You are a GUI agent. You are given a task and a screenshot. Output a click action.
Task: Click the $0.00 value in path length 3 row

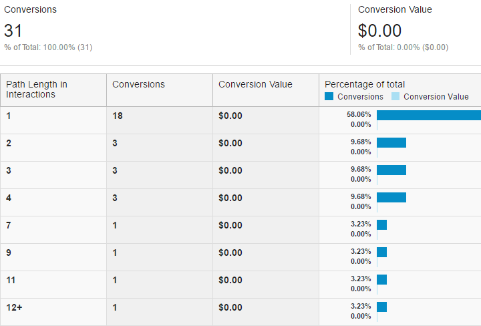pyautogui.click(x=230, y=170)
